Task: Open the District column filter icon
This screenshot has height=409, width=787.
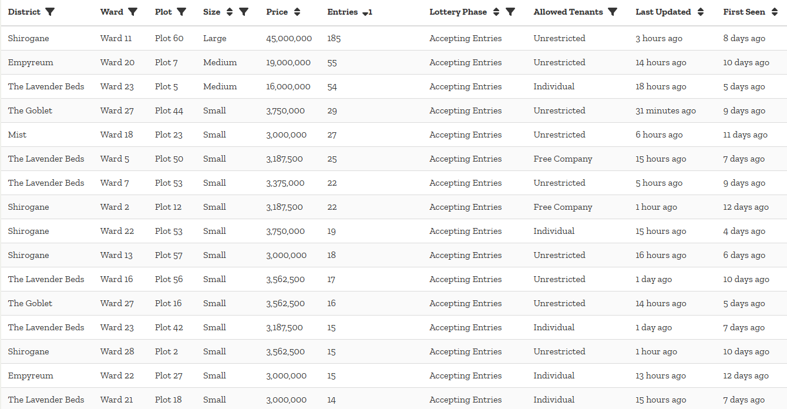Action: 50,12
